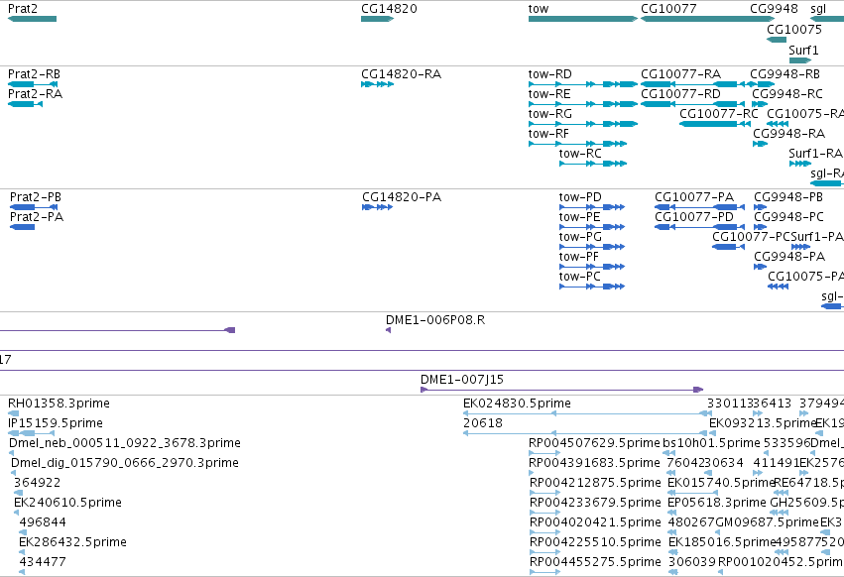Viewport: 844px width, 577px height.
Task: Select the Prat2-RB transcript
Action: point(33,84)
